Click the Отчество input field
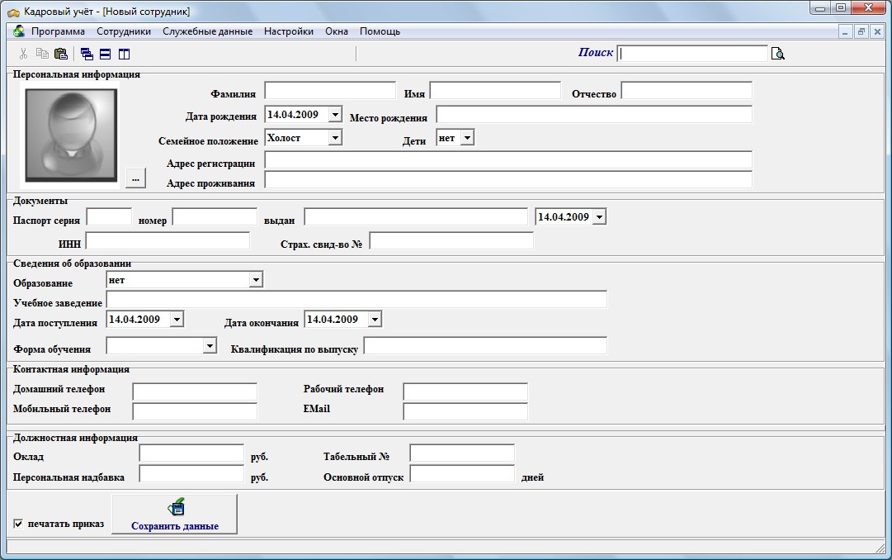 [687, 91]
